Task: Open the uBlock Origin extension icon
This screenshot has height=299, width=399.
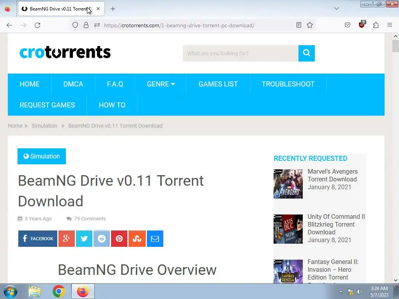Action: [362, 25]
